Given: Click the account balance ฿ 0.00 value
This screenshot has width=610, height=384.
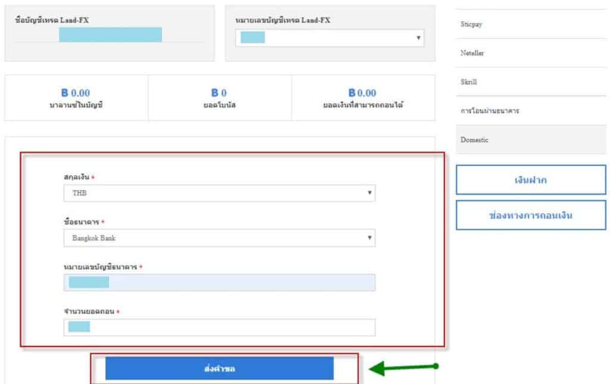Looking at the screenshot, I should (76, 93).
